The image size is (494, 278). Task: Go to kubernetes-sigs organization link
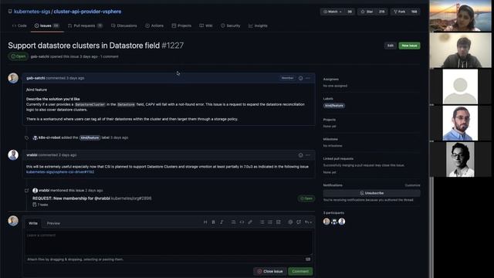[32, 12]
